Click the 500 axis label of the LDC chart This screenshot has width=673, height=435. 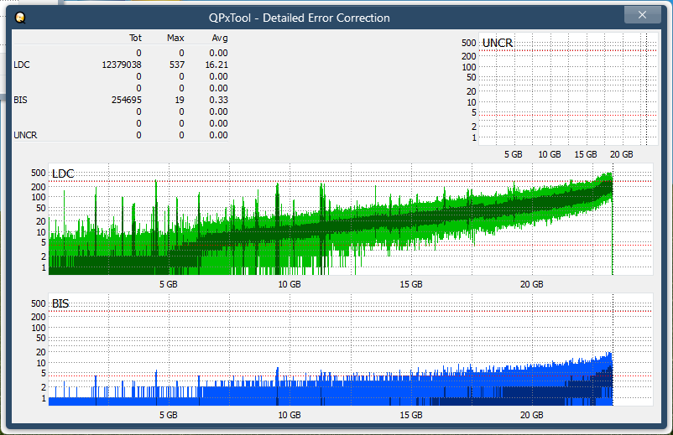click(x=39, y=173)
